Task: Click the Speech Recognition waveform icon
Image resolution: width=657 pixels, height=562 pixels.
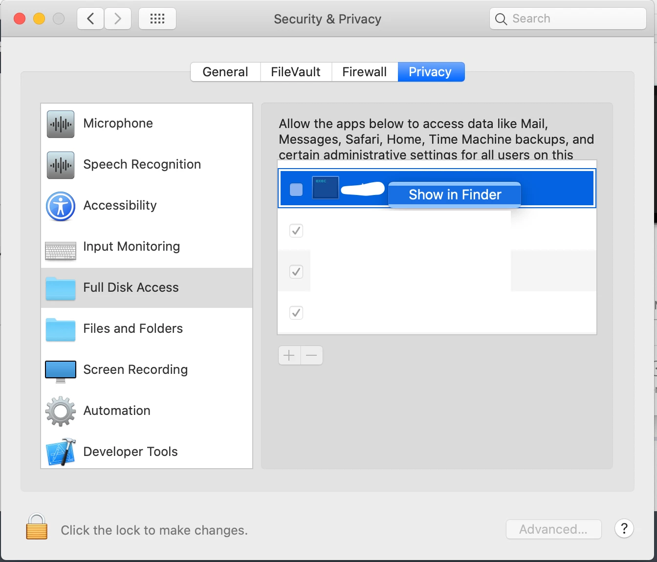Action: [x=61, y=165]
